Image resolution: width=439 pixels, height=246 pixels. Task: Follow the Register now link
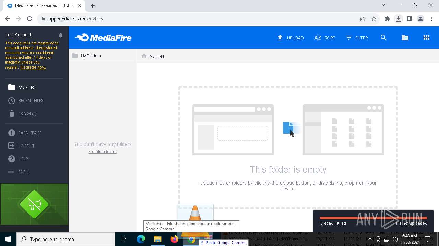[x=33, y=67]
